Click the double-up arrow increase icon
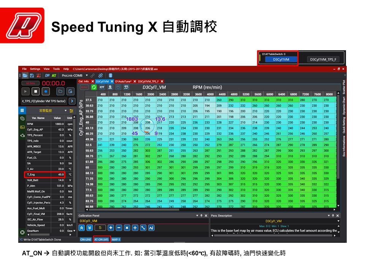This screenshot has width=365, height=274. [81, 228]
